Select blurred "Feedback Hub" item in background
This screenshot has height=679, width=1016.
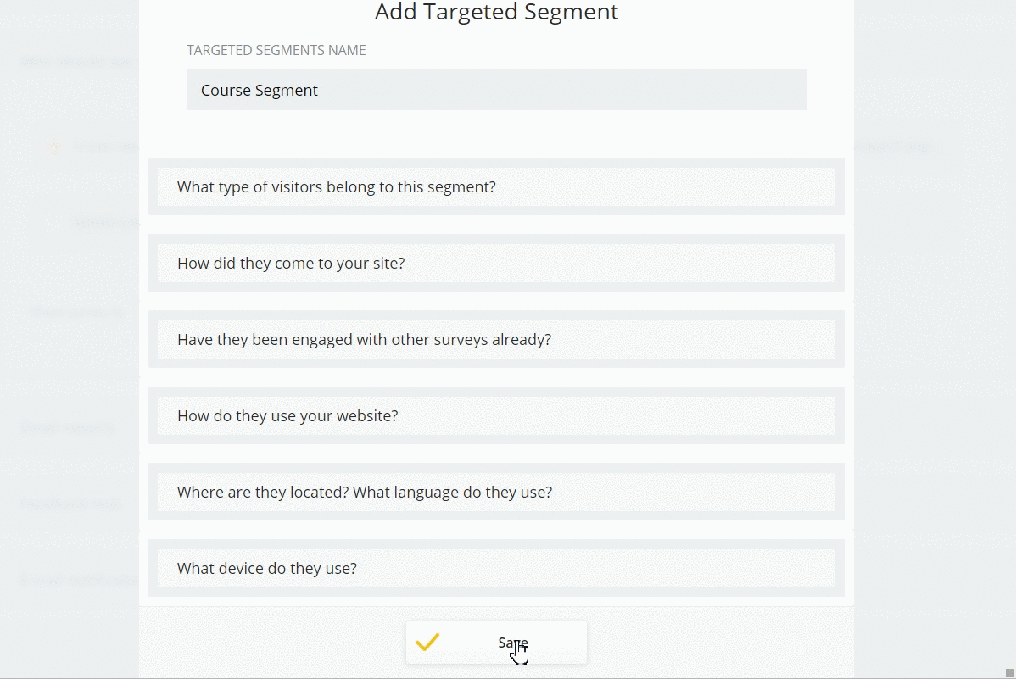click(71, 504)
